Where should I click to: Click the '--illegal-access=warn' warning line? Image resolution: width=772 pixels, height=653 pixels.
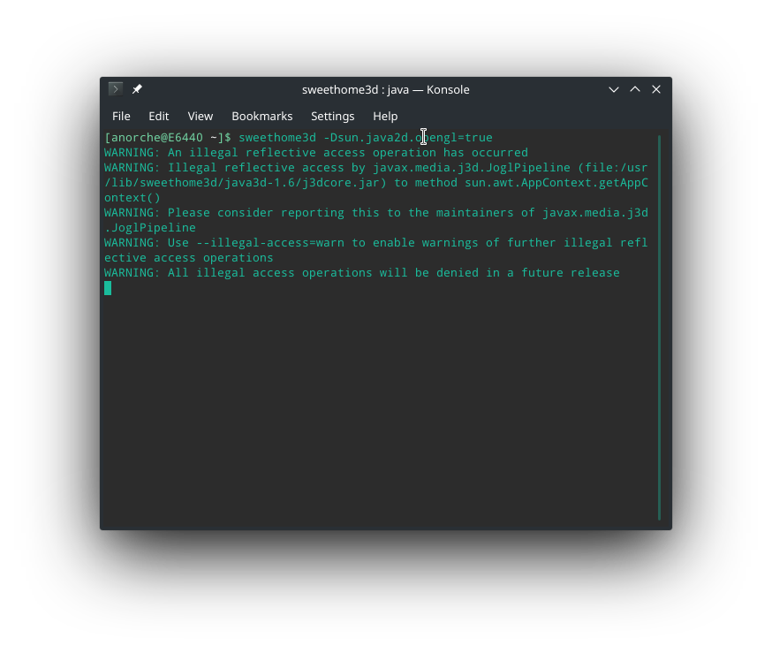pyautogui.click(x=375, y=243)
